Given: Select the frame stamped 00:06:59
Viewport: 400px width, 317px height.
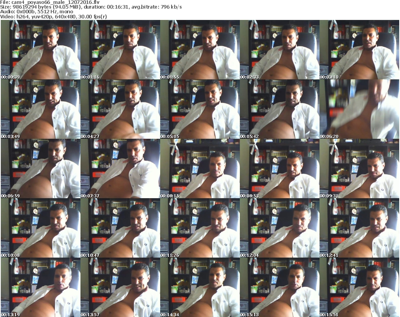Looking at the screenshot, I should 41,169.
